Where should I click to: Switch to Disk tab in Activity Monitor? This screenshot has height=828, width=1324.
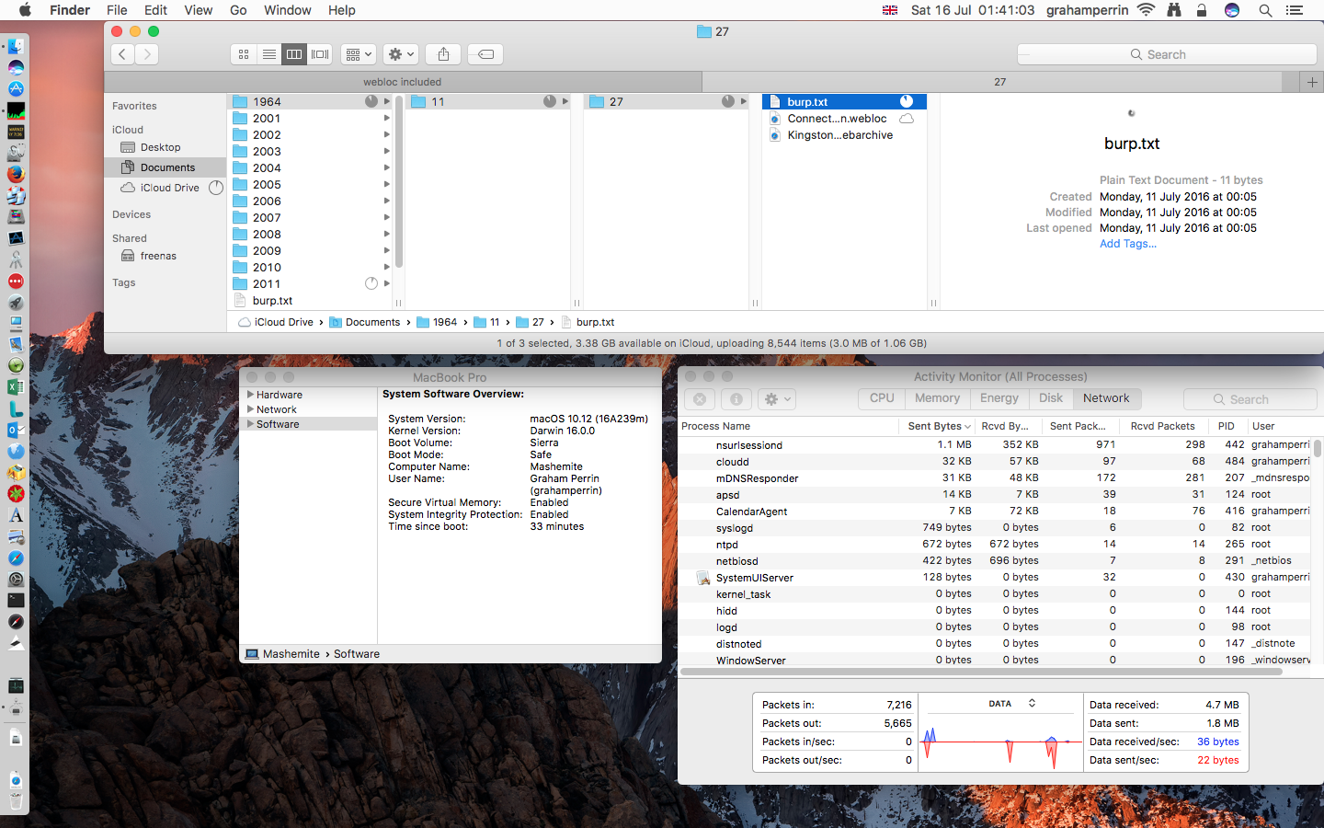[1051, 398]
